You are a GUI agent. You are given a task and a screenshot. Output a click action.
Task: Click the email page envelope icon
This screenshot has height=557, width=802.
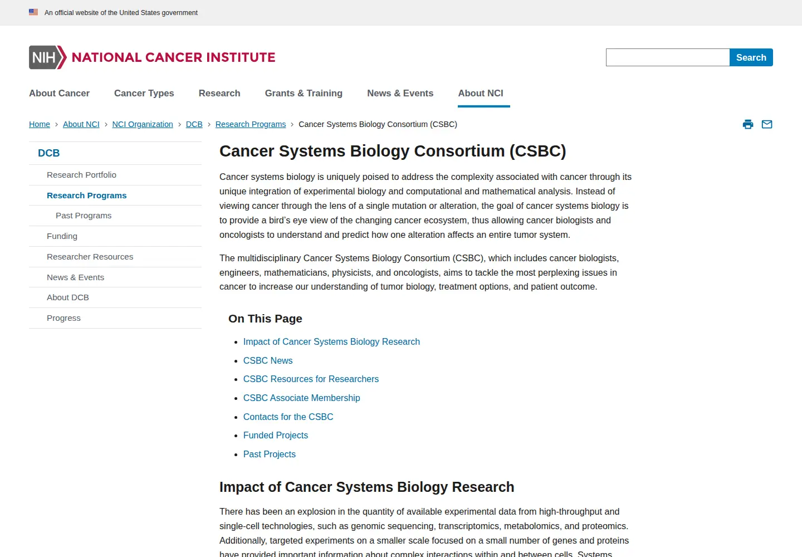[767, 124]
